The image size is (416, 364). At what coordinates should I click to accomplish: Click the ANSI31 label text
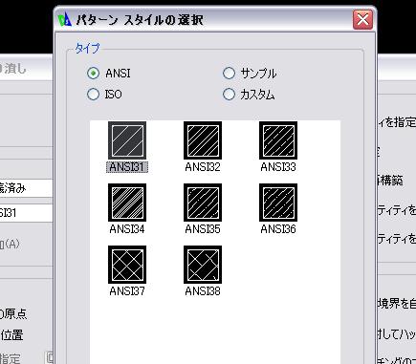coord(127,167)
